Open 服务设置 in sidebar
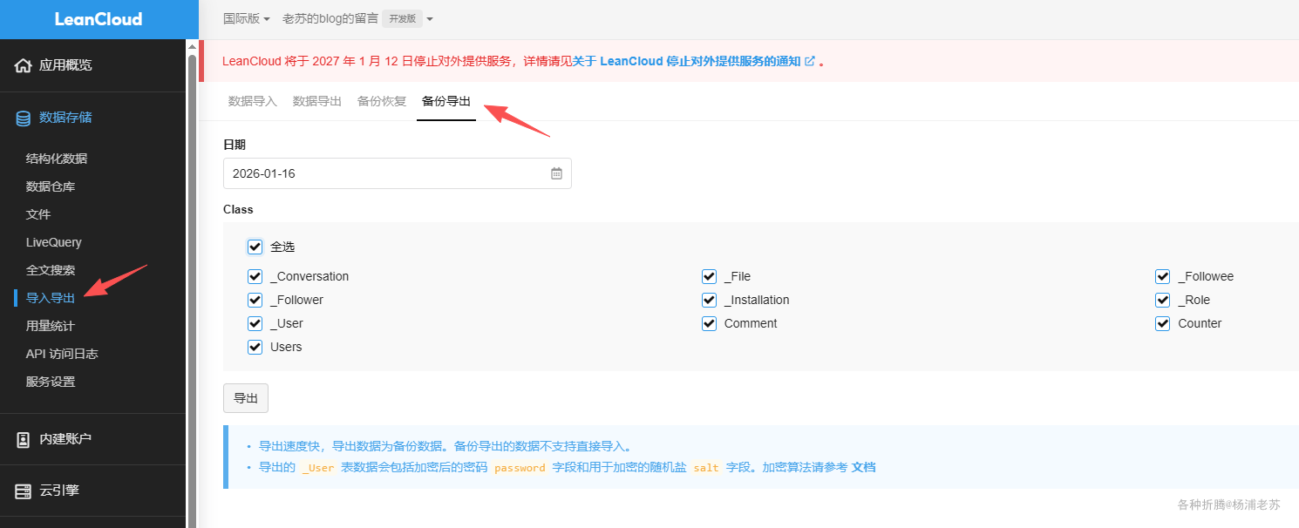The height and width of the screenshot is (528, 1299). 51,382
